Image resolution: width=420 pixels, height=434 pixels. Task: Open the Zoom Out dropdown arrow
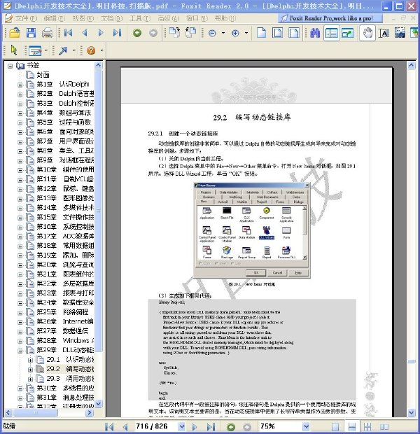223,33
